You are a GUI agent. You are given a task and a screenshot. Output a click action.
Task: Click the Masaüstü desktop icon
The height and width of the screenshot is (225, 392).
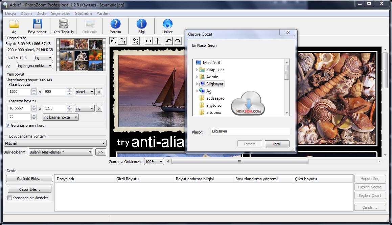click(199, 63)
